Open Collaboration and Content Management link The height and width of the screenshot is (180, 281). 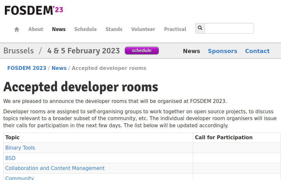pyautogui.click(x=55, y=168)
